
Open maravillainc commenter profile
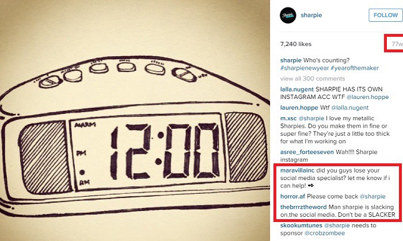[297, 170]
